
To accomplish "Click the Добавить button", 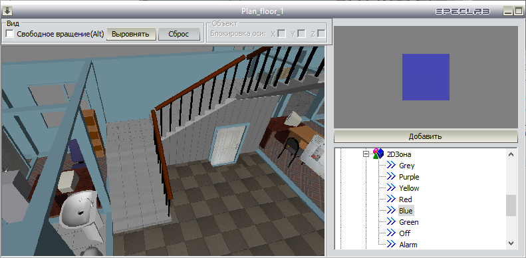I will (426, 136).
